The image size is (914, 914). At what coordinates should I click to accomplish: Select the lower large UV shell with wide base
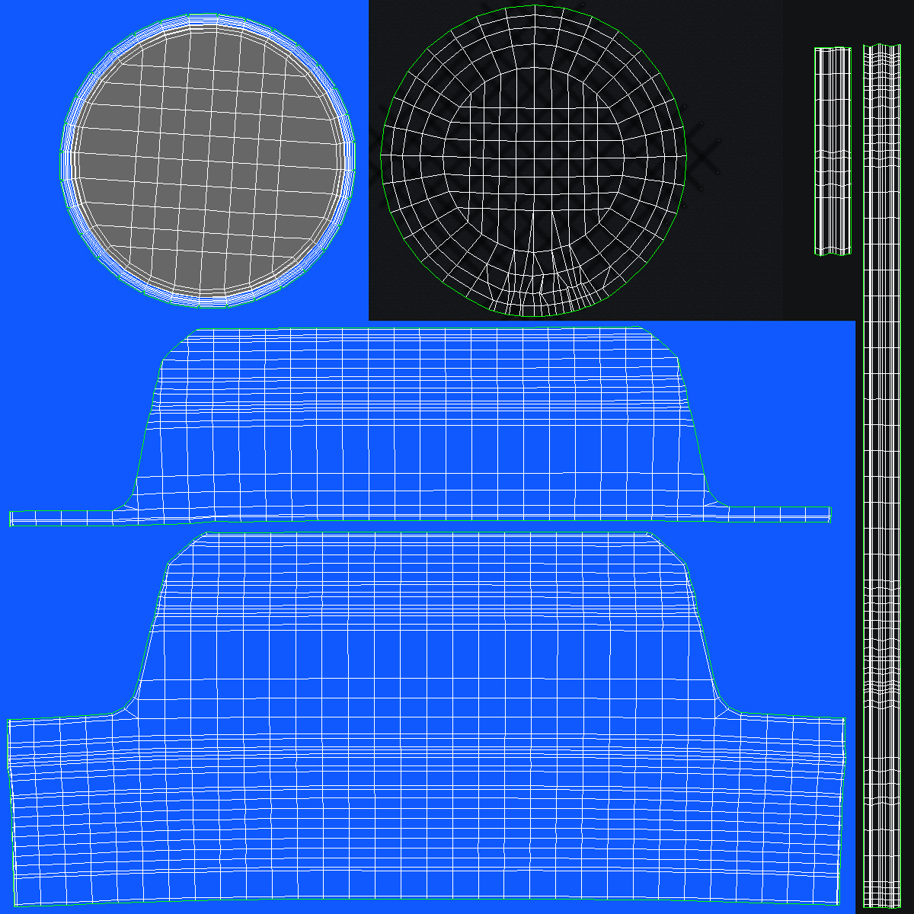point(427,717)
